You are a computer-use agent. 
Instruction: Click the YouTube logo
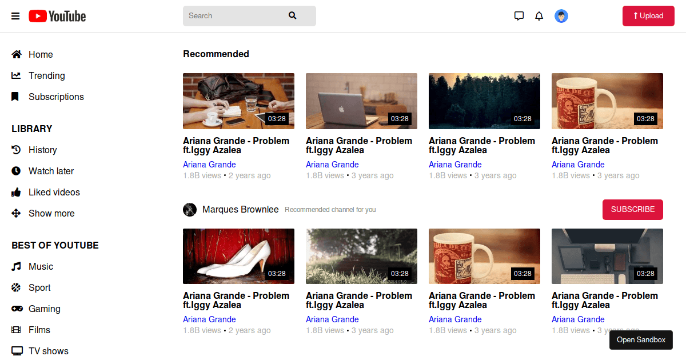click(57, 15)
